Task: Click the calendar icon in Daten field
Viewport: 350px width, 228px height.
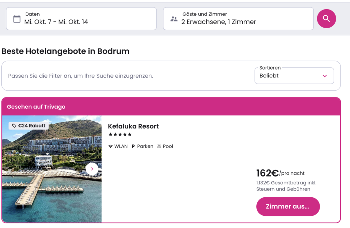Action: 17,19
